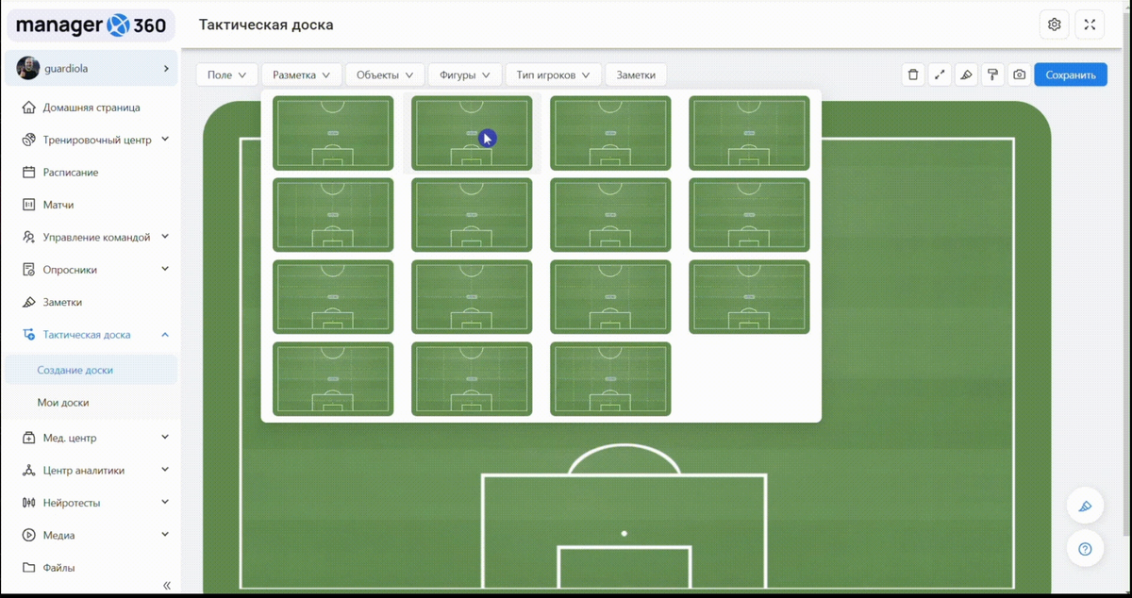This screenshot has width=1132, height=598.
Task: Click the Тактическая доска page heading
Action: point(266,25)
